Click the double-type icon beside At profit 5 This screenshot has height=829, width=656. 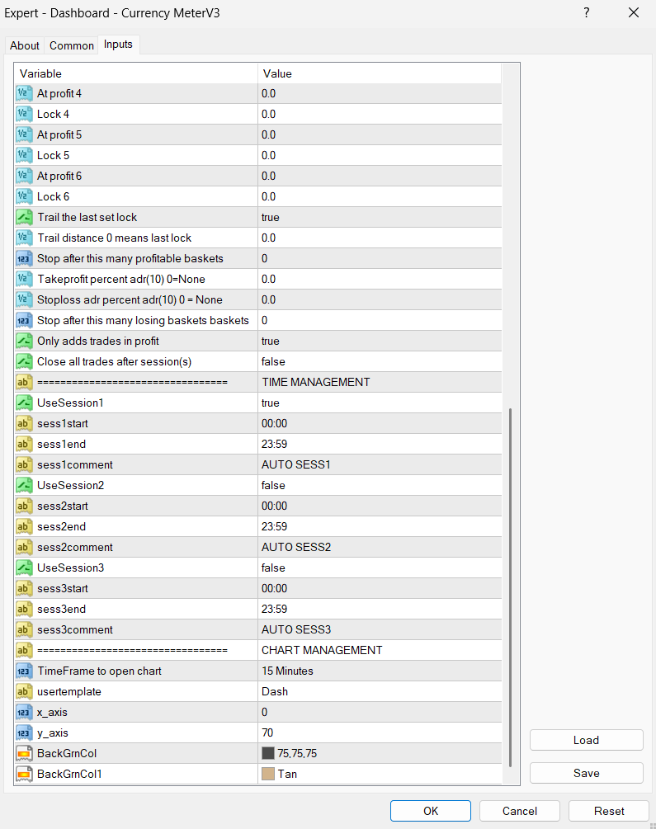point(24,134)
